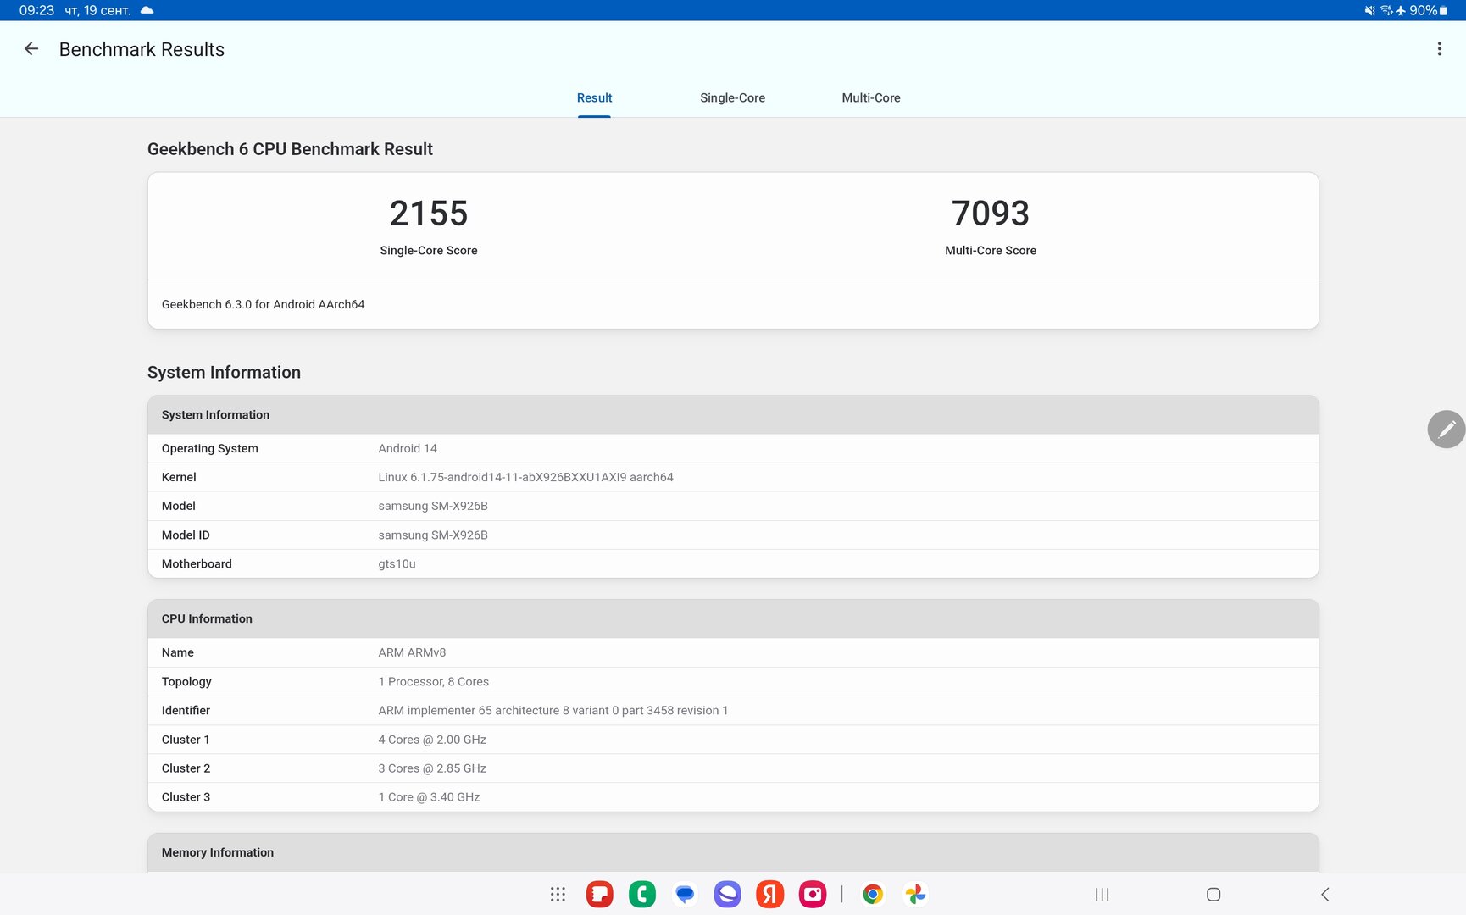Tap the recent apps navigation button

coord(1102,895)
